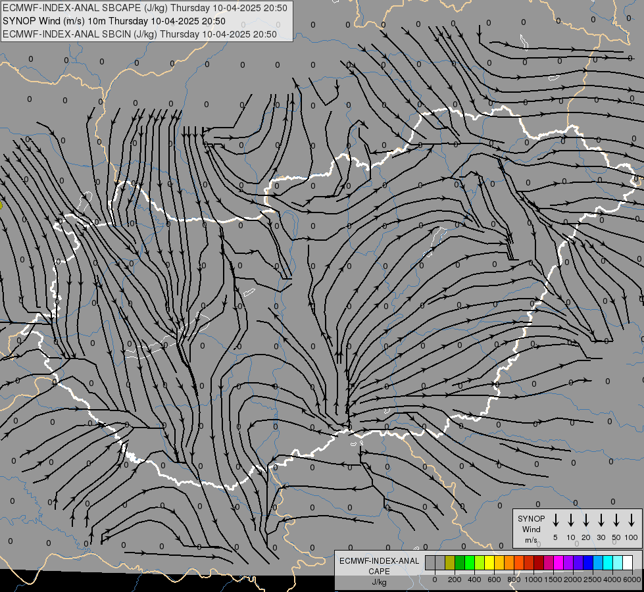The width and height of the screenshot is (644, 592).
Task: Click the bright magenta CAPE swatch at 1500
Action: pos(558,562)
